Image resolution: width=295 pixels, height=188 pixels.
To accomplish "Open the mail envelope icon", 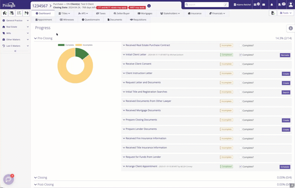I will [264, 5].
